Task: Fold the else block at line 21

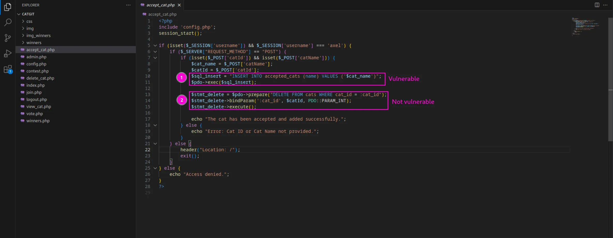Action: [155, 144]
